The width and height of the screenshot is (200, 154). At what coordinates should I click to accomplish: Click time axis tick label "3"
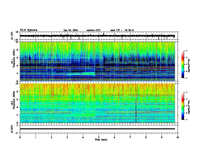(67, 137)
